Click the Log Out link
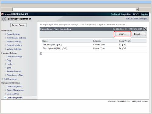 (145, 14)
